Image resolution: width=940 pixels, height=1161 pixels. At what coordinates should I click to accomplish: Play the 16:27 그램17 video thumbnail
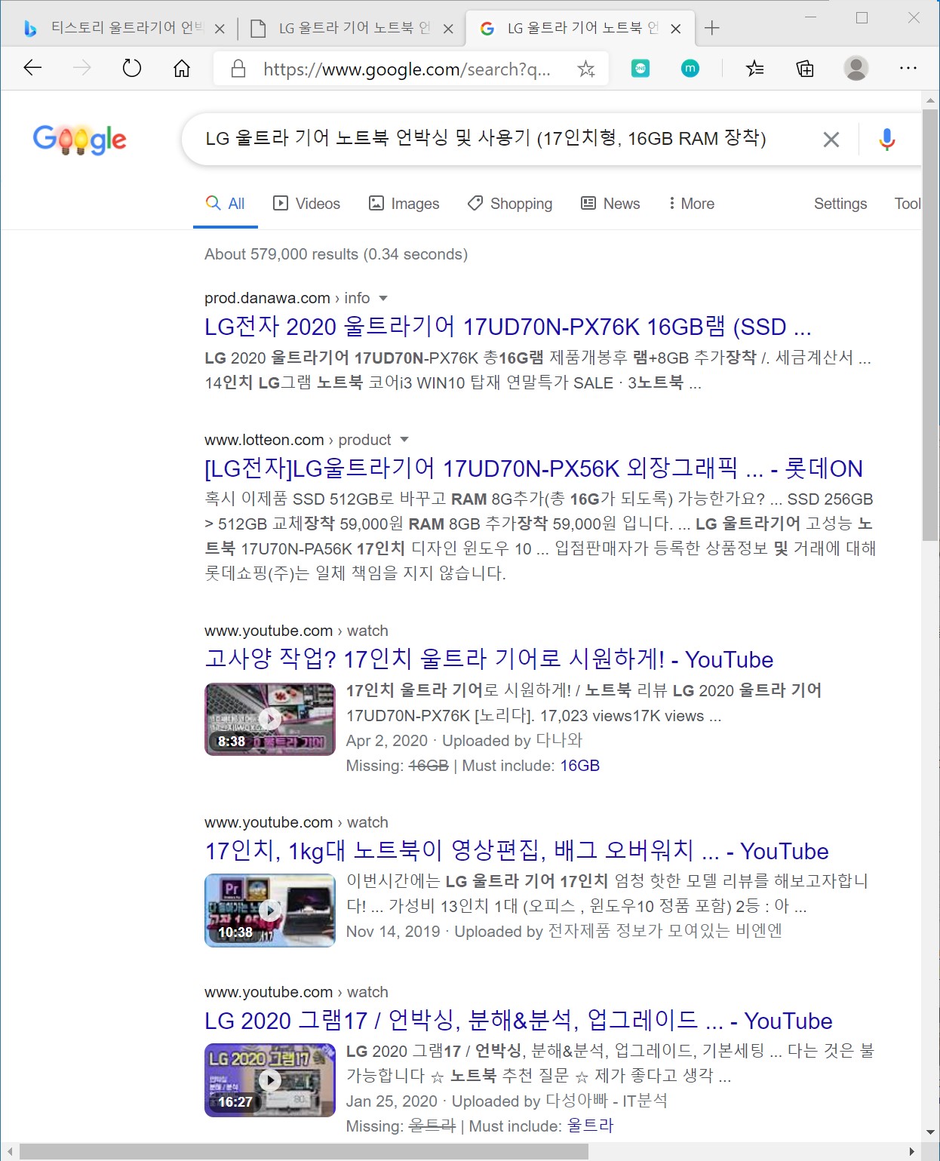click(270, 1080)
